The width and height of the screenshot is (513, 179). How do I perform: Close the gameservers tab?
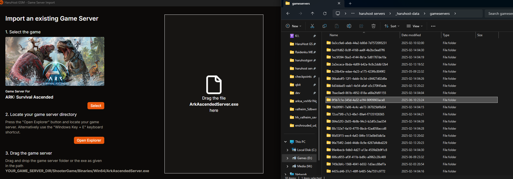339,4
